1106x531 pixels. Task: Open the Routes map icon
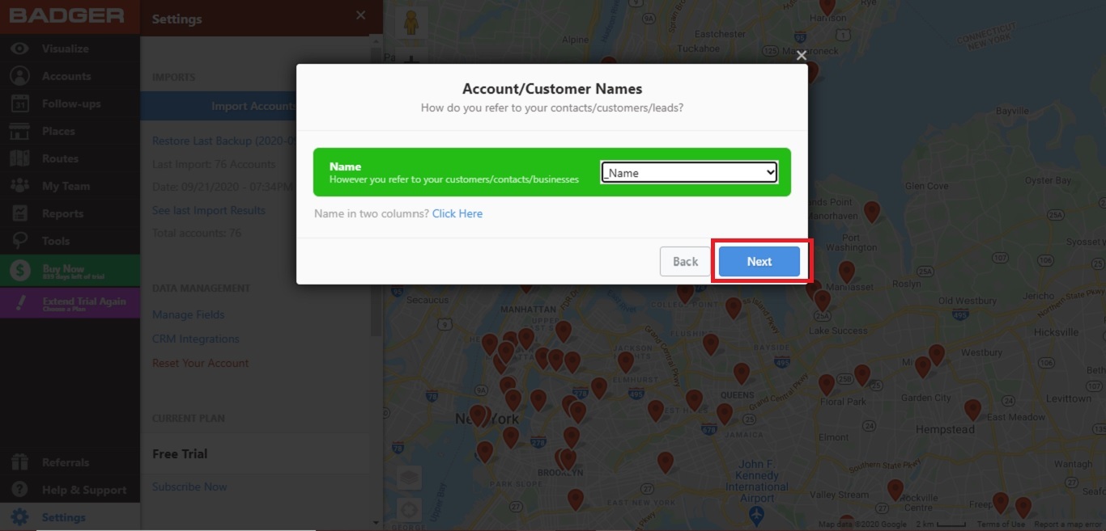pyautogui.click(x=19, y=158)
